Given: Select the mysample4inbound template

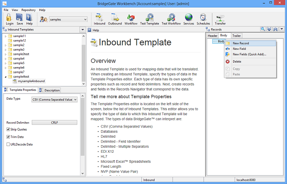Looking at the screenshot, I should coord(31,81).
